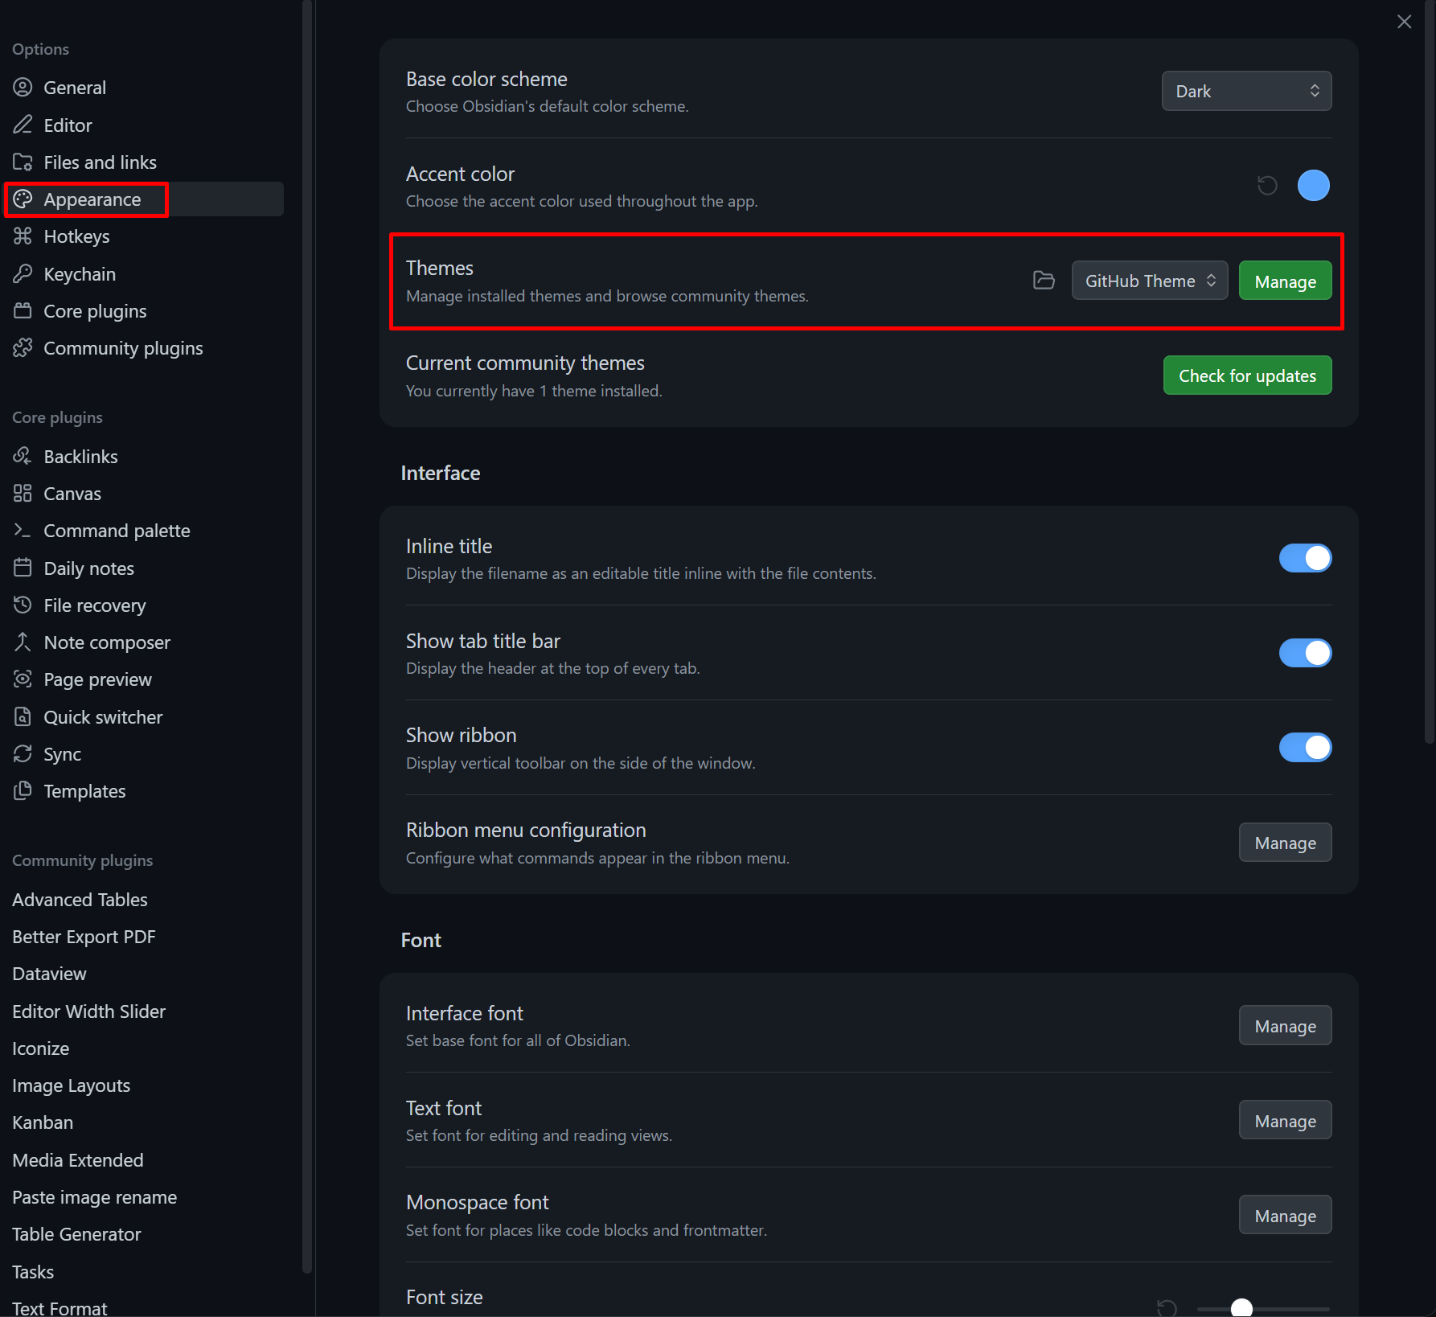The width and height of the screenshot is (1436, 1317).
Task: Open the Note composer merge icon
Action: (x=23, y=642)
